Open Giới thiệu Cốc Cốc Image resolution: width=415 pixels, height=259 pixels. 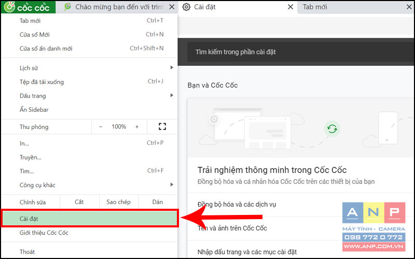(89, 233)
